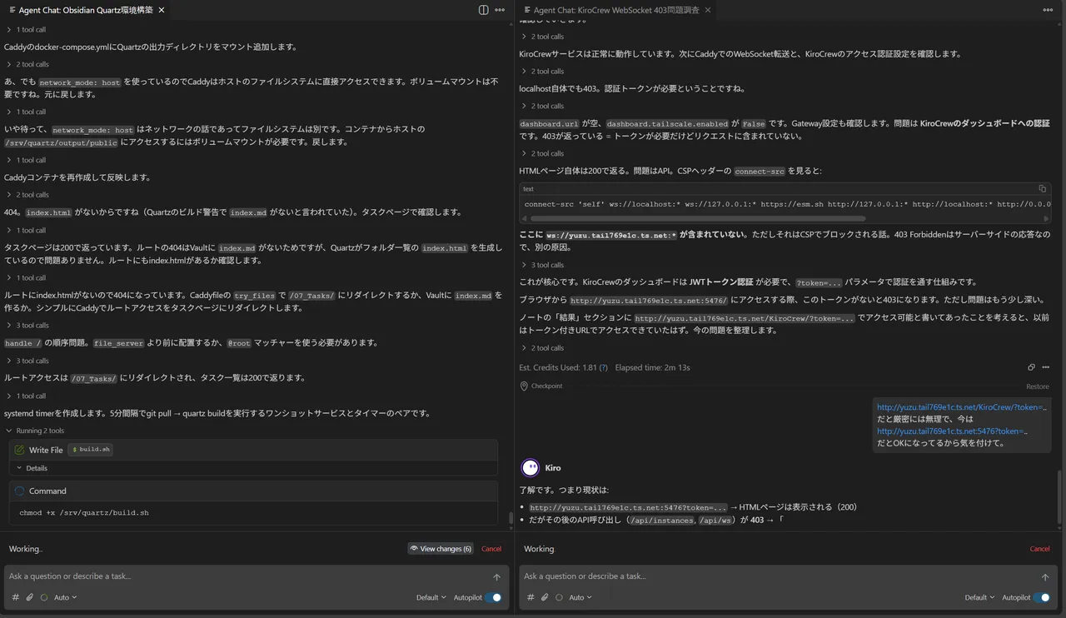Focus the KiroCrew chat message input
1066x618 pixels.
779,576
